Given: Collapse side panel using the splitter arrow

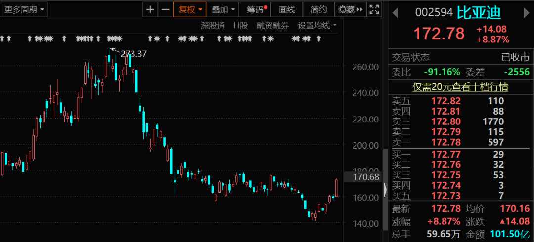Looking at the screenshot, I should [385, 189].
